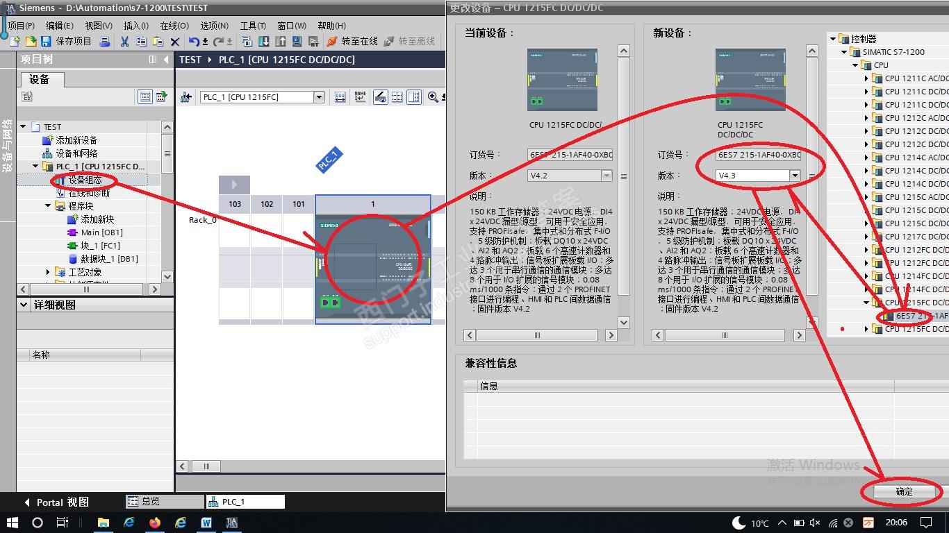
Task: Click the compile icon in toolbar
Action: 247,42
